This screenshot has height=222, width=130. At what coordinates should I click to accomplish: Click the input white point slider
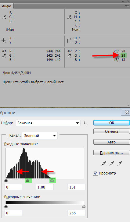coord(52,180)
